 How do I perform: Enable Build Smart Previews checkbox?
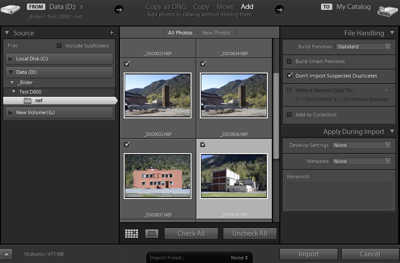[x=289, y=61]
